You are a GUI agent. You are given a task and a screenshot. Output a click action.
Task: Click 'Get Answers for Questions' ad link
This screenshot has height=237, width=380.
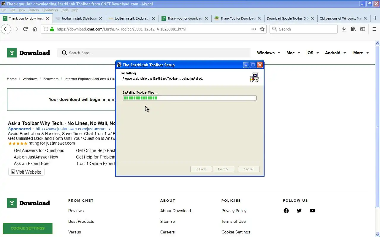click(x=39, y=150)
